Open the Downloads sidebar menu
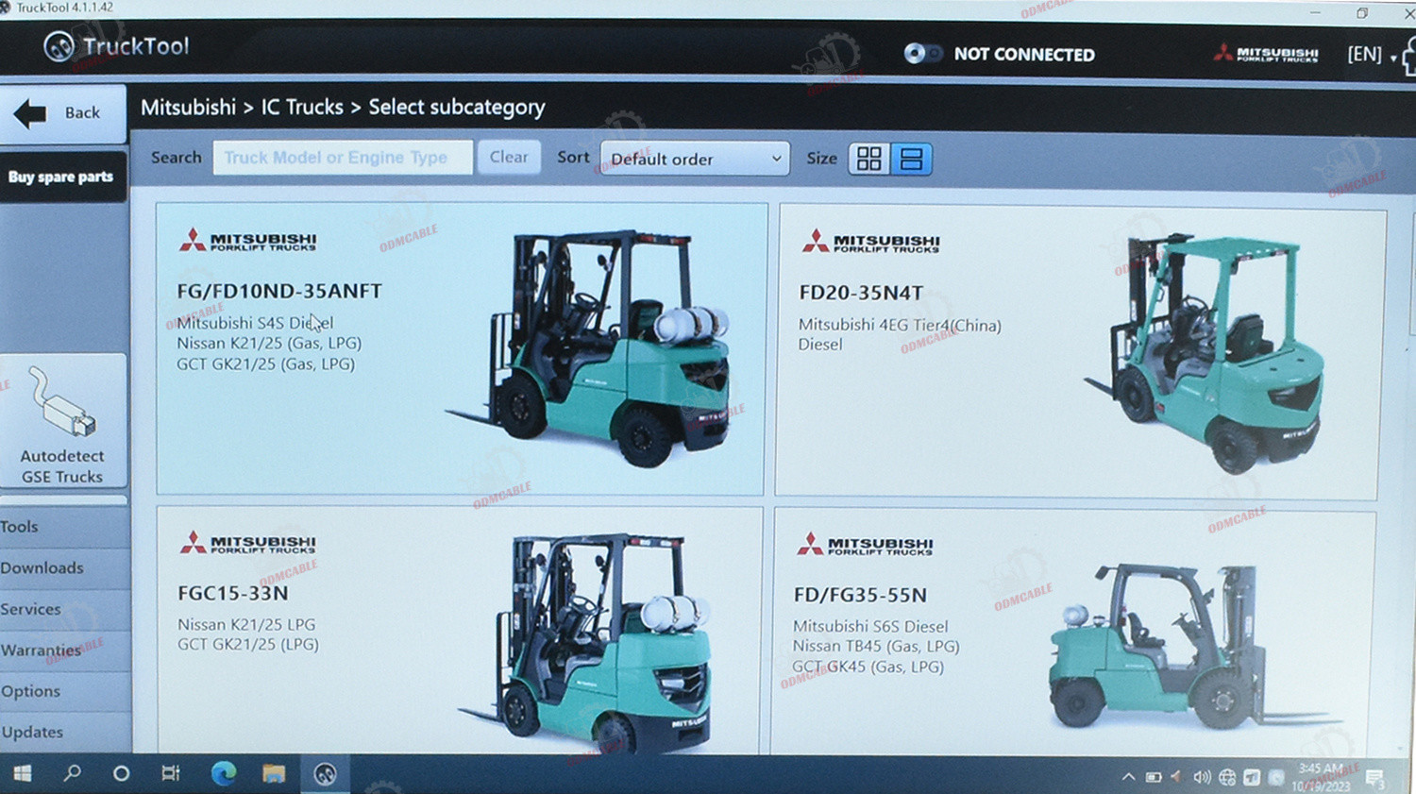Viewport: 1416px width, 794px height. 64,568
